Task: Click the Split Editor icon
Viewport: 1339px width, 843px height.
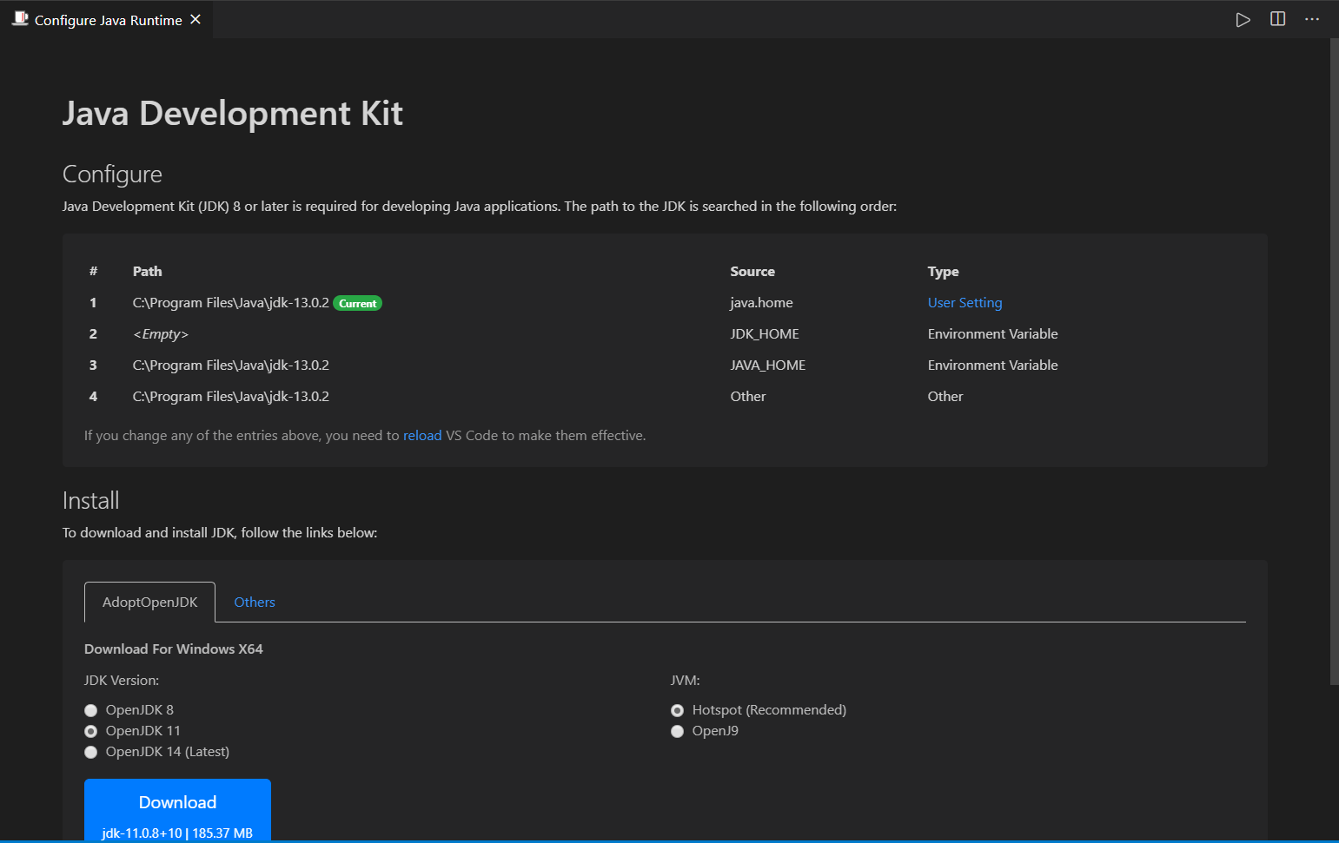Action: coord(1277,19)
